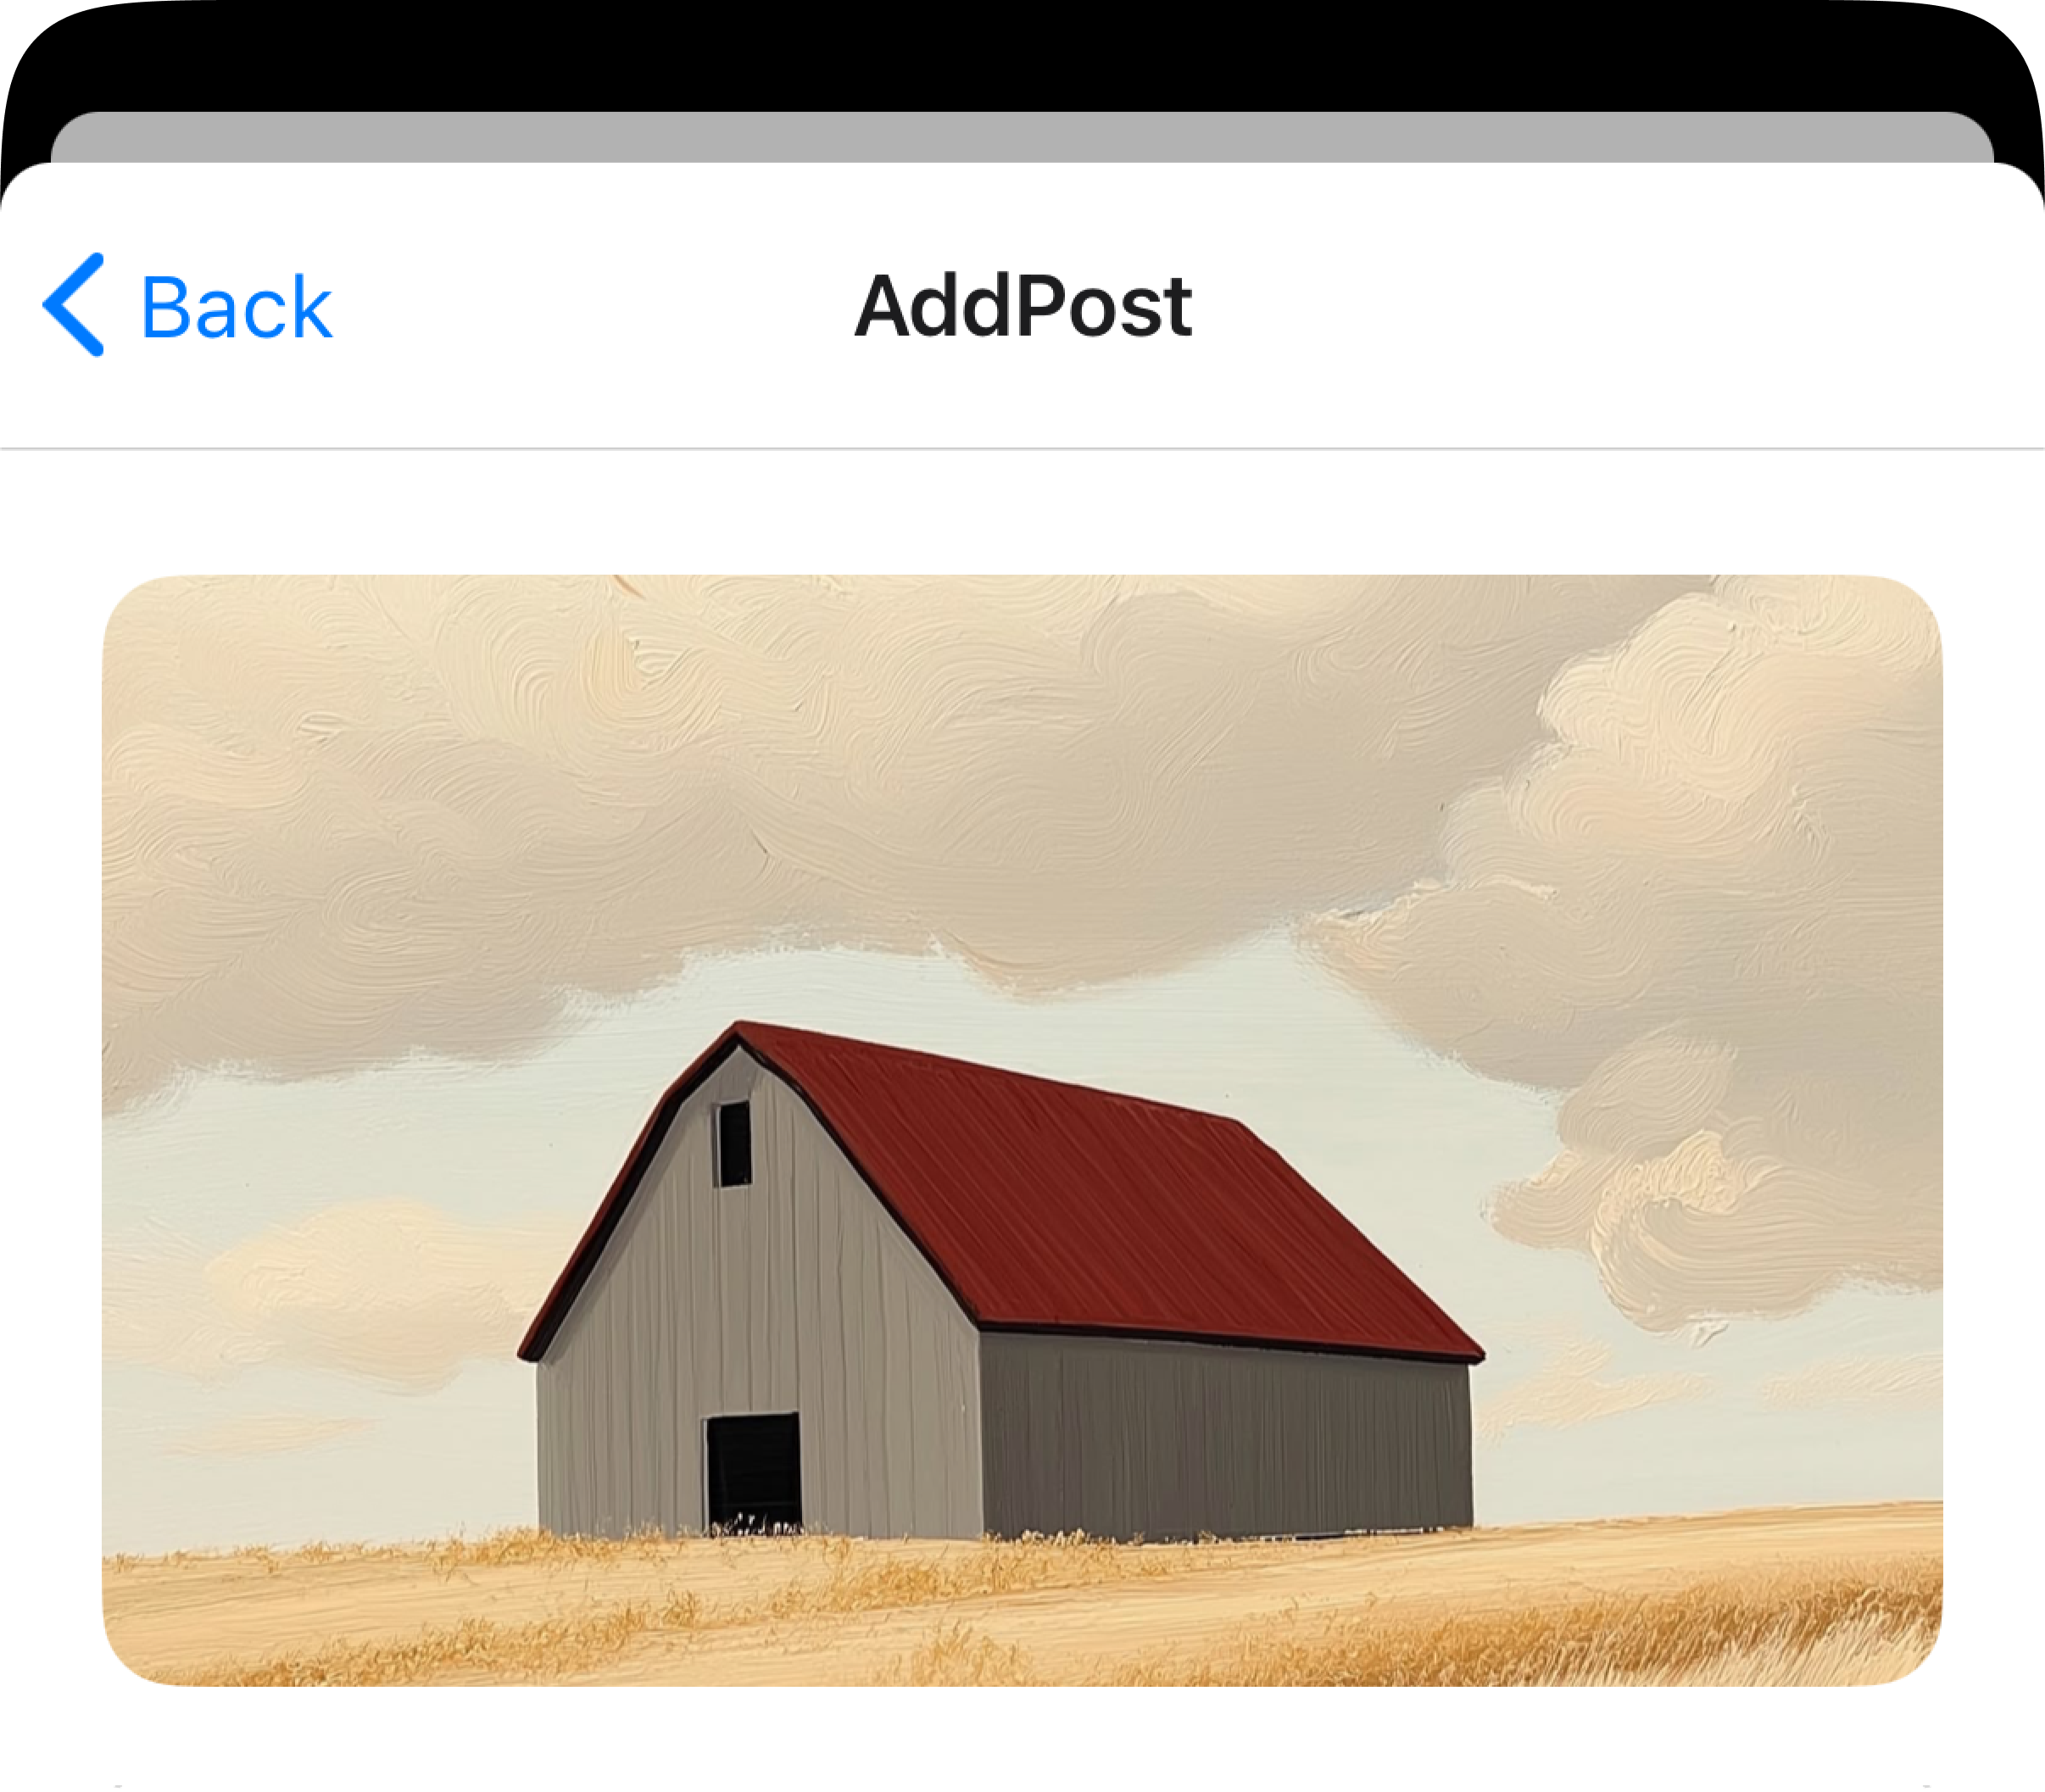Tap the blue back chevron icon

click(74, 304)
